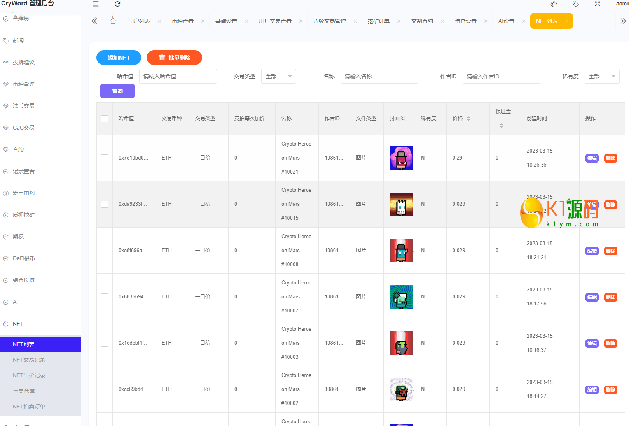Check the row for #10021
The image size is (629, 426).
click(x=105, y=158)
